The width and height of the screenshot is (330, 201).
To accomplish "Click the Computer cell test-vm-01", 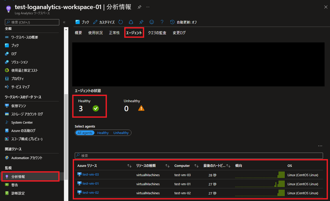I will 182,184.
